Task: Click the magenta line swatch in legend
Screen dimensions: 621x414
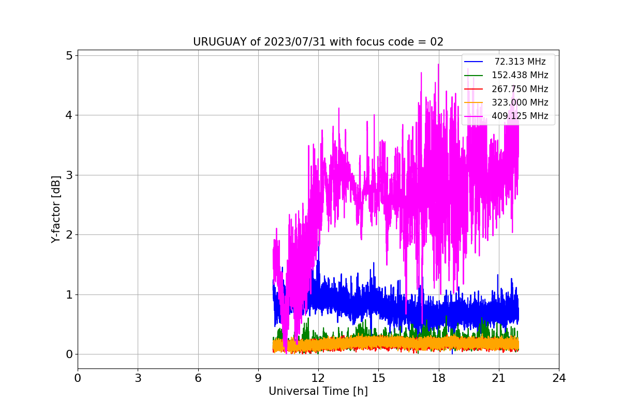Action: pos(474,116)
